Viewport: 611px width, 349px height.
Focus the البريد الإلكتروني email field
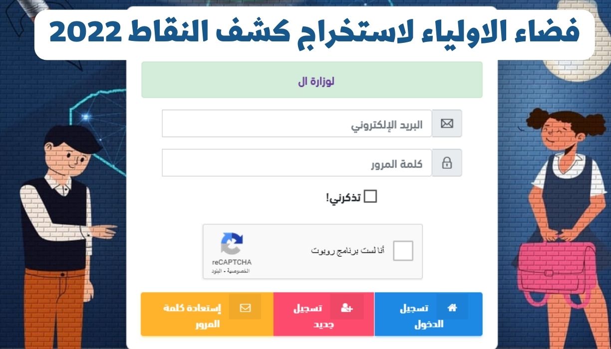click(297, 124)
